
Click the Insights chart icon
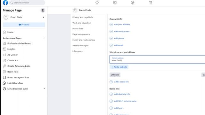coord(4,49)
